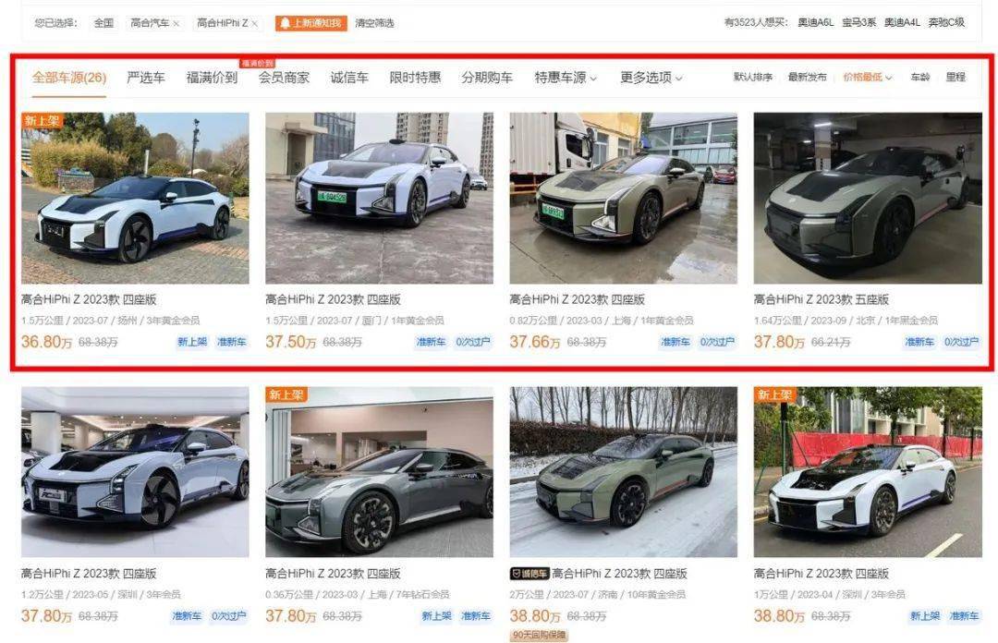Sort listings by 最新发布
The height and width of the screenshot is (643, 998).
coord(807,77)
